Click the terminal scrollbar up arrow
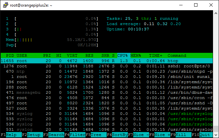Image resolution: width=219 pixels, height=138 pixels. (216, 13)
